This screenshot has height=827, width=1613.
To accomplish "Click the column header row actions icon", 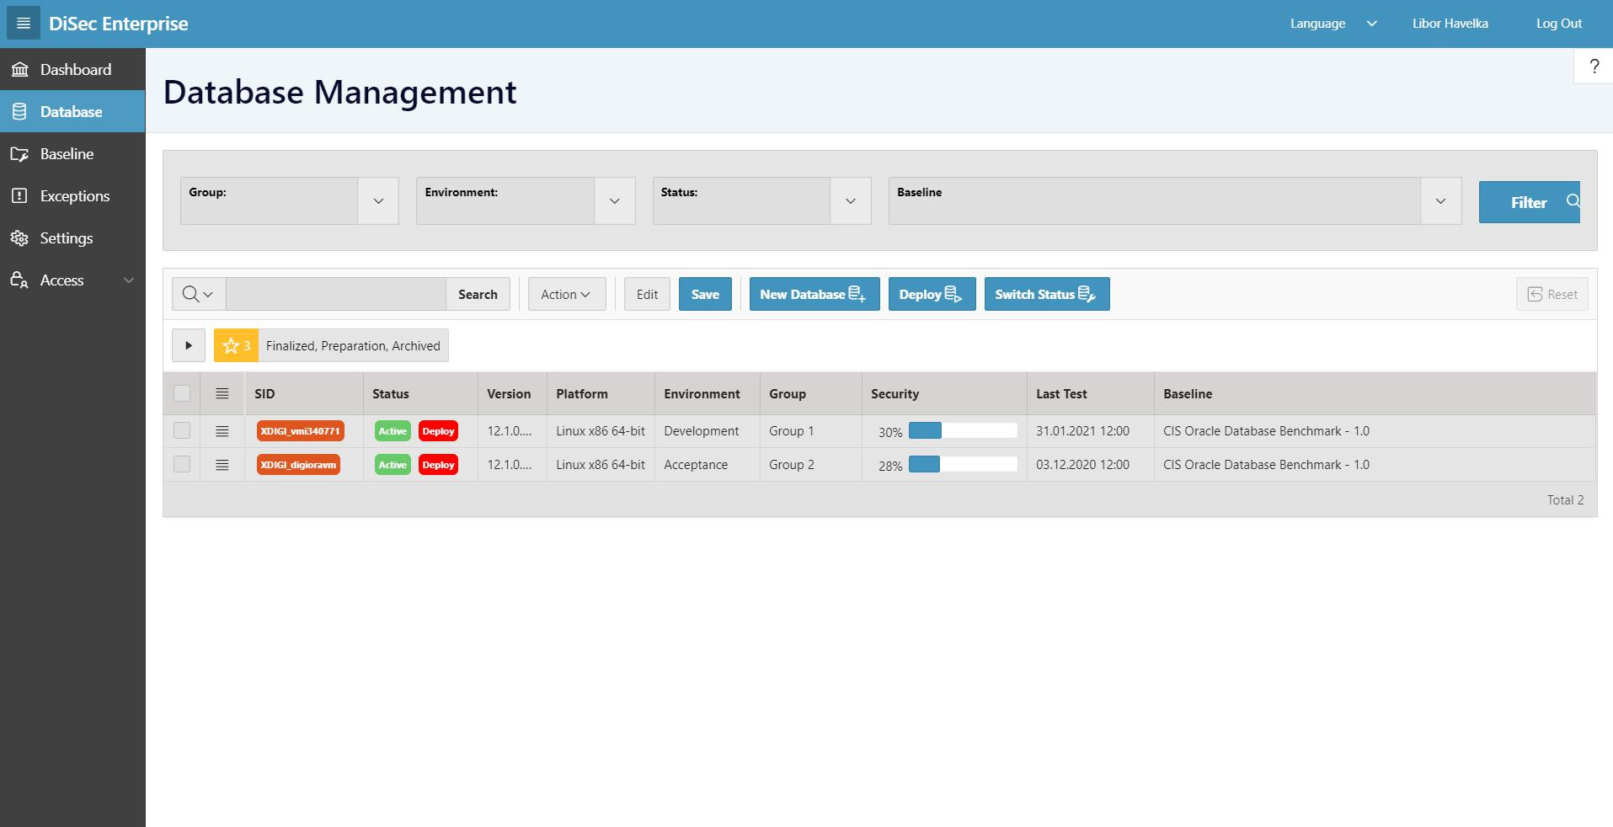I will click(222, 393).
